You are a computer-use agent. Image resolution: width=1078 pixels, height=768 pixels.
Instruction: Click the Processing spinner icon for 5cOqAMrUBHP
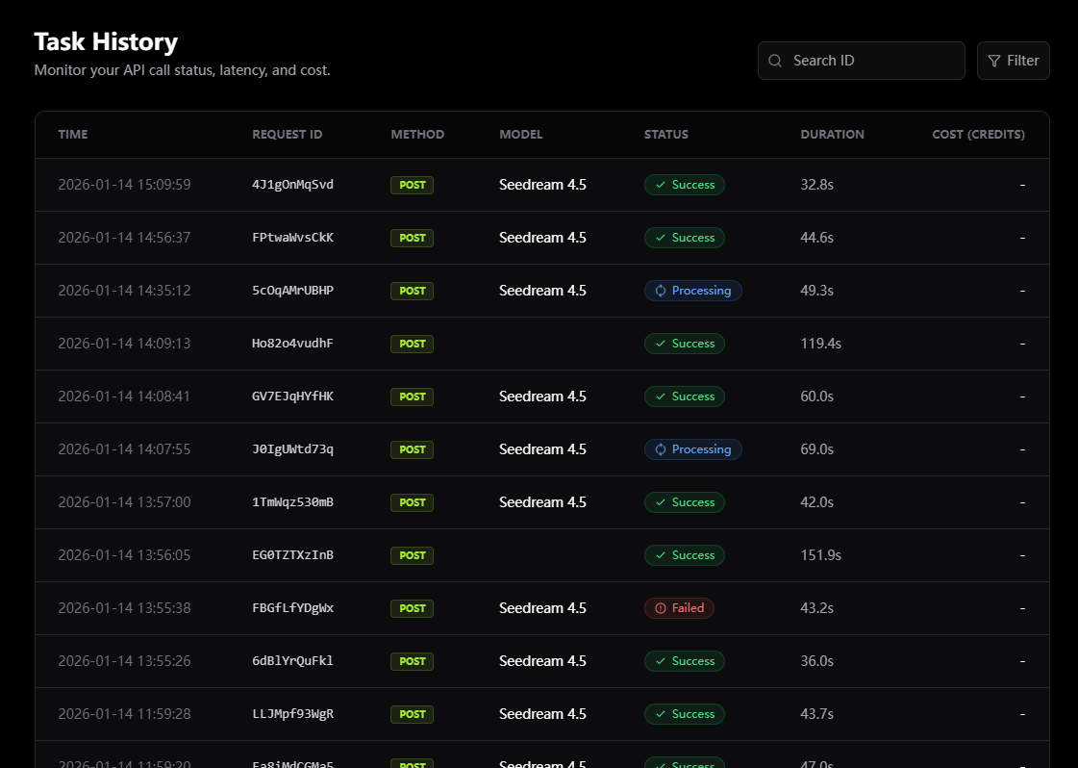click(x=659, y=291)
